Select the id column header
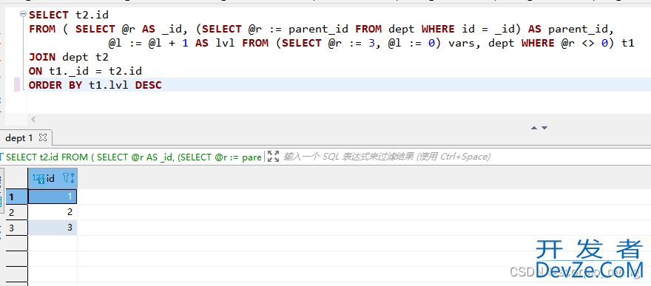651x286 pixels. pyautogui.click(x=53, y=178)
